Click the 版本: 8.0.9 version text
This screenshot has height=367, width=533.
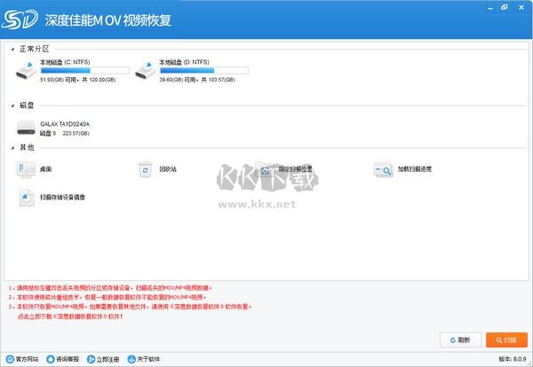tap(513, 359)
